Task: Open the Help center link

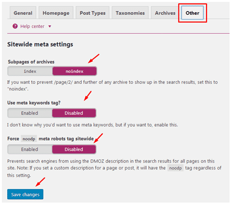Action: 32,26
